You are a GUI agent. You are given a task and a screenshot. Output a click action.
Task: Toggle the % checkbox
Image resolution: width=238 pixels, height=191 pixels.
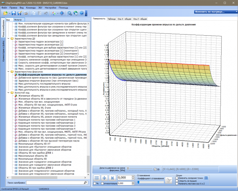pyautogui.click(x=95, y=184)
